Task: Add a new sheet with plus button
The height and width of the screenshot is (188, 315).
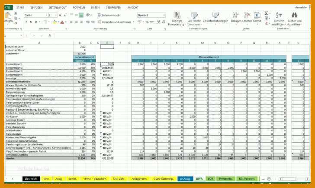Action: 269,179
